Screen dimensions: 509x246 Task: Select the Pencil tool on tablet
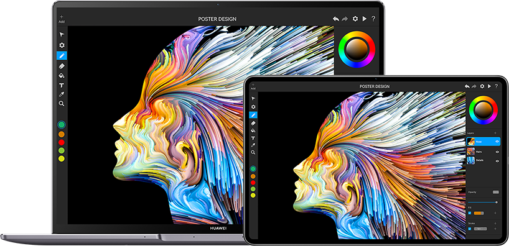[x=253, y=115]
